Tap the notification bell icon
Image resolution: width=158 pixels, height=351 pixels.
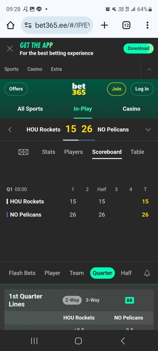click(147, 273)
